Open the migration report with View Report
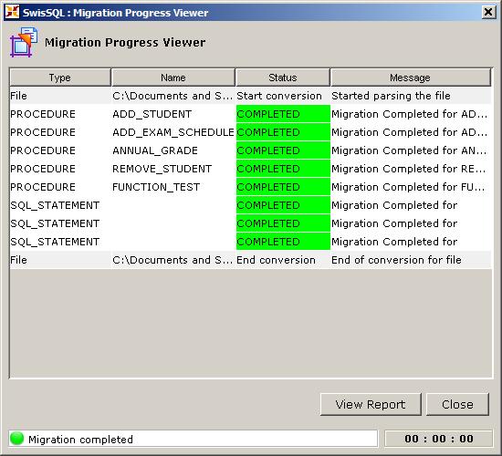 [371, 405]
